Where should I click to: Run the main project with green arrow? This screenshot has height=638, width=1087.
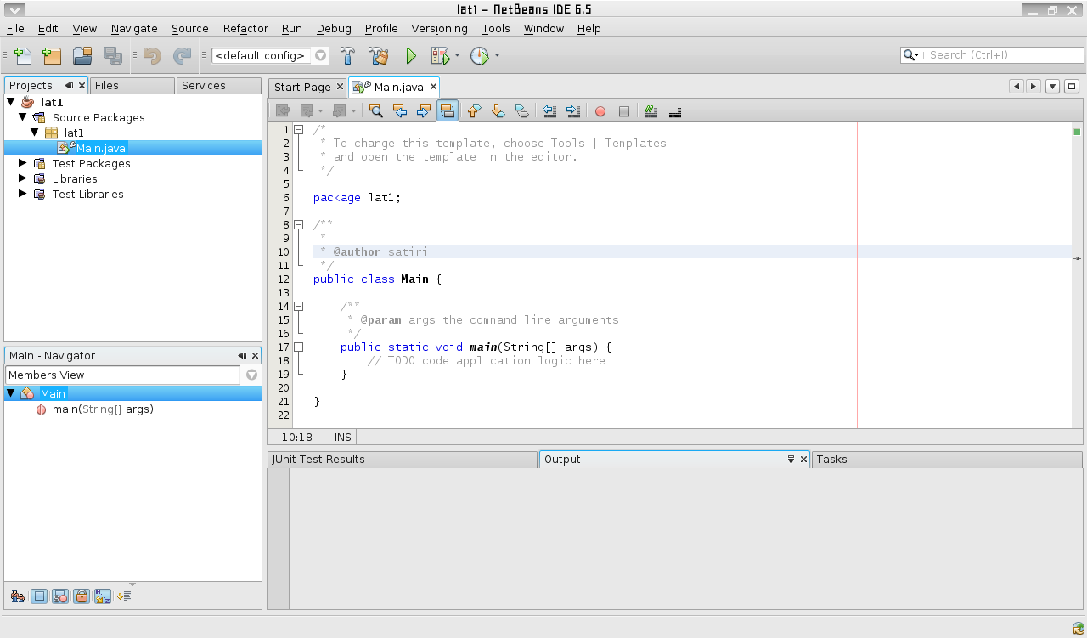[411, 56]
